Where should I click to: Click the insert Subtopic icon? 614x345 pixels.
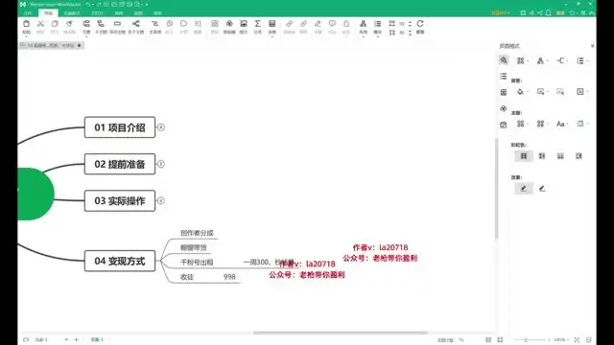coord(101,24)
